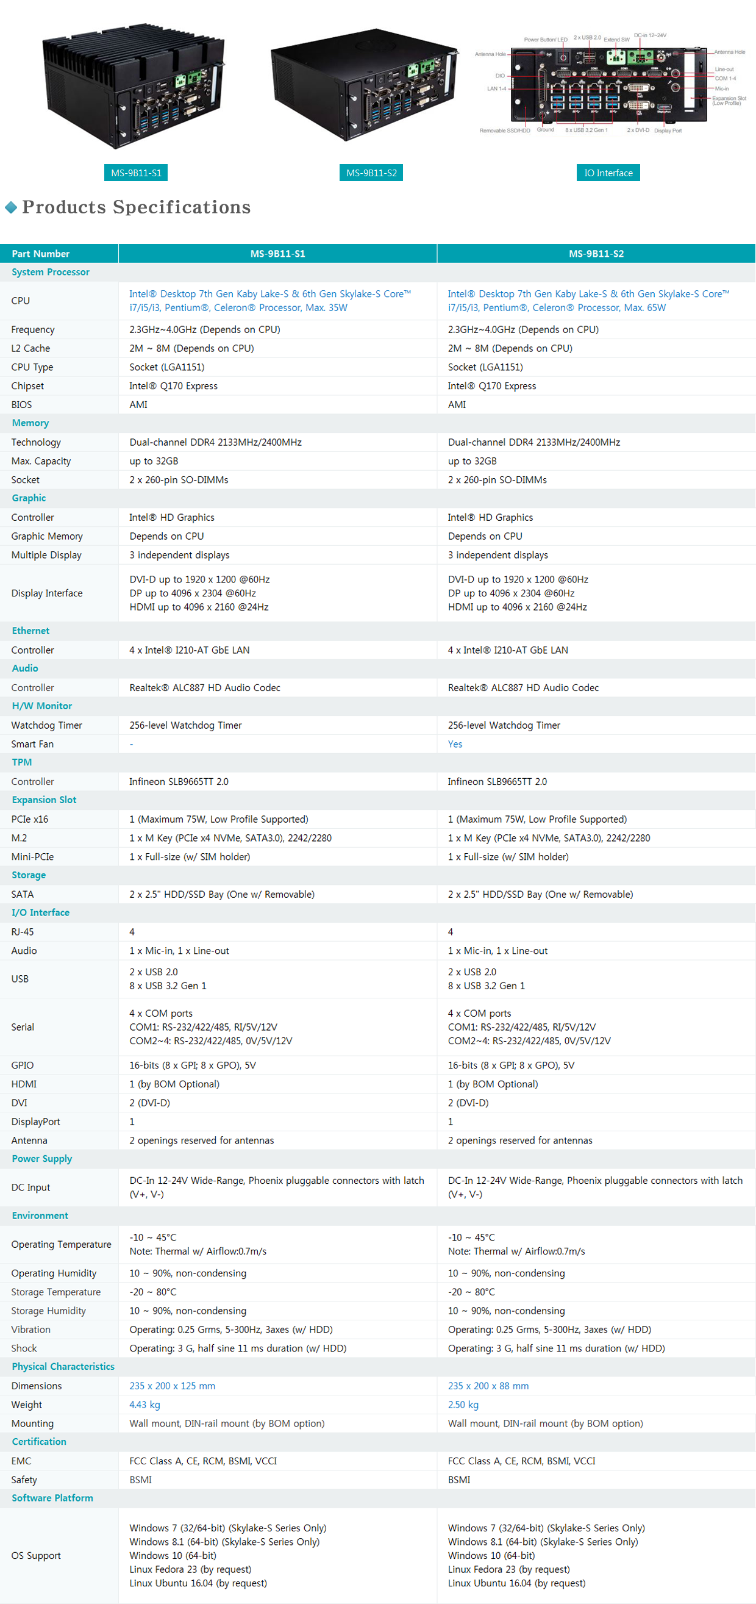Click the MS-9B11-S2 table column header
Viewport: 756px width, 1604px height.
point(596,254)
